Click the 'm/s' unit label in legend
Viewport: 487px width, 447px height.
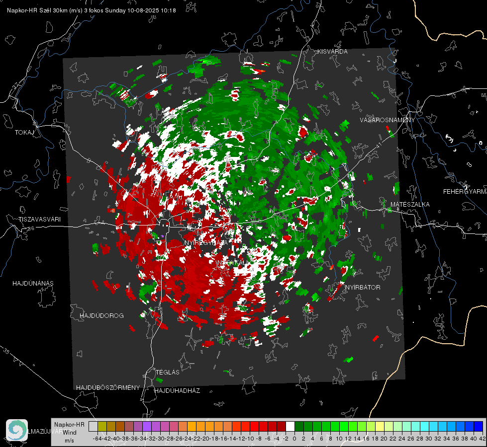click(x=69, y=441)
